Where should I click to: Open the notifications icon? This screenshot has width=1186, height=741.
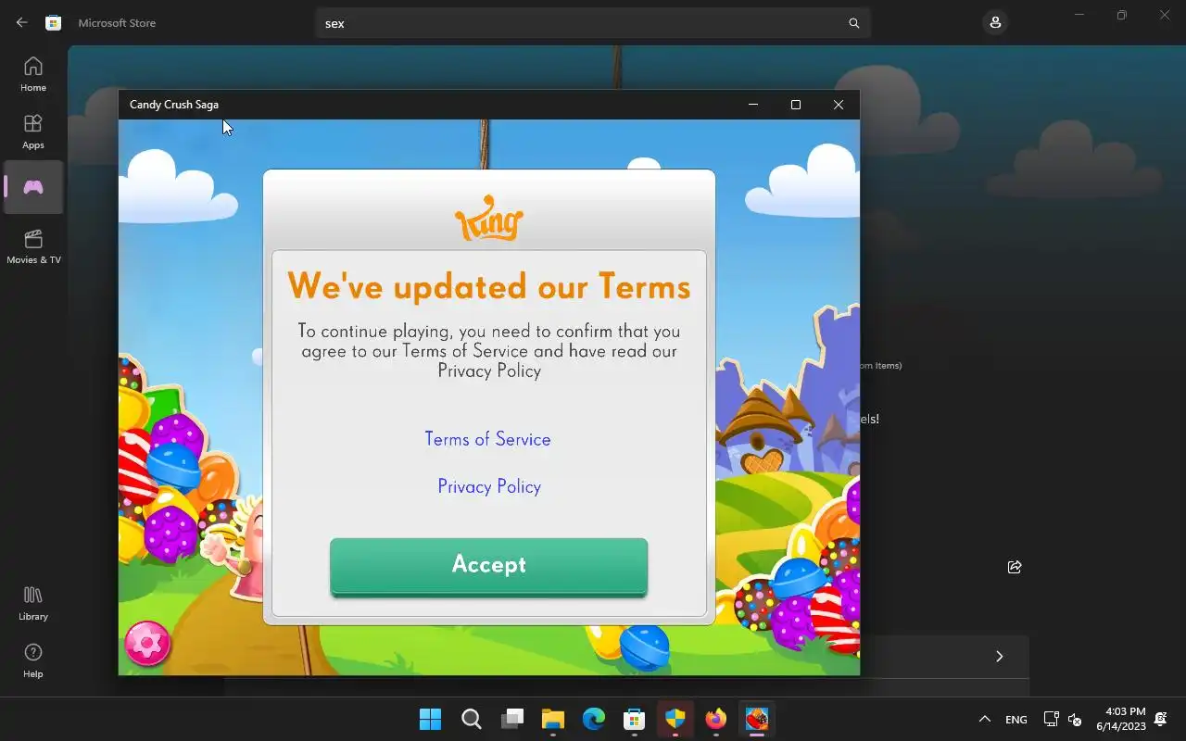(1162, 719)
